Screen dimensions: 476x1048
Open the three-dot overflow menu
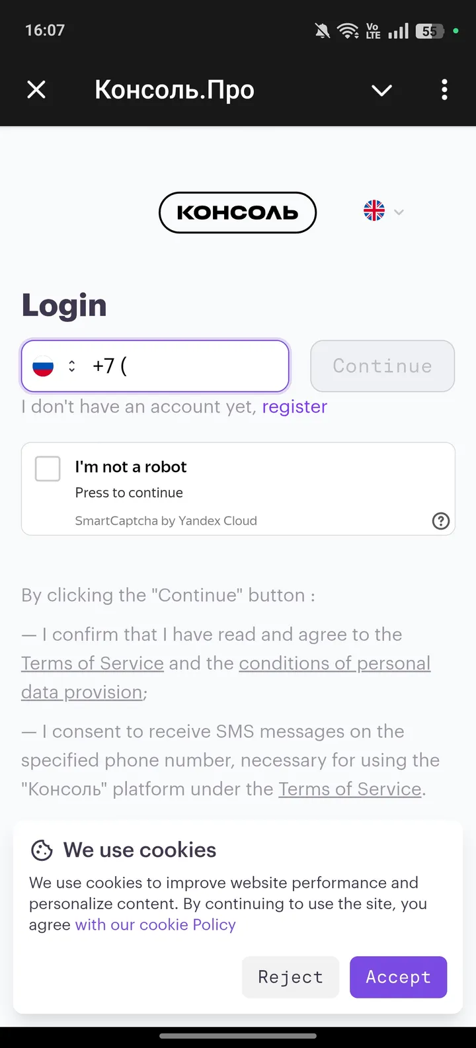click(x=444, y=90)
